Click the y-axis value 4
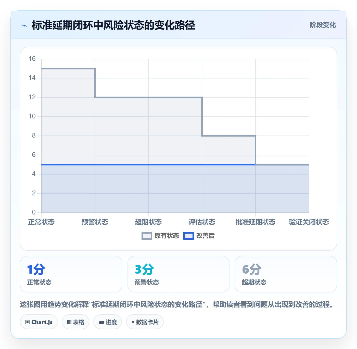 34,174
